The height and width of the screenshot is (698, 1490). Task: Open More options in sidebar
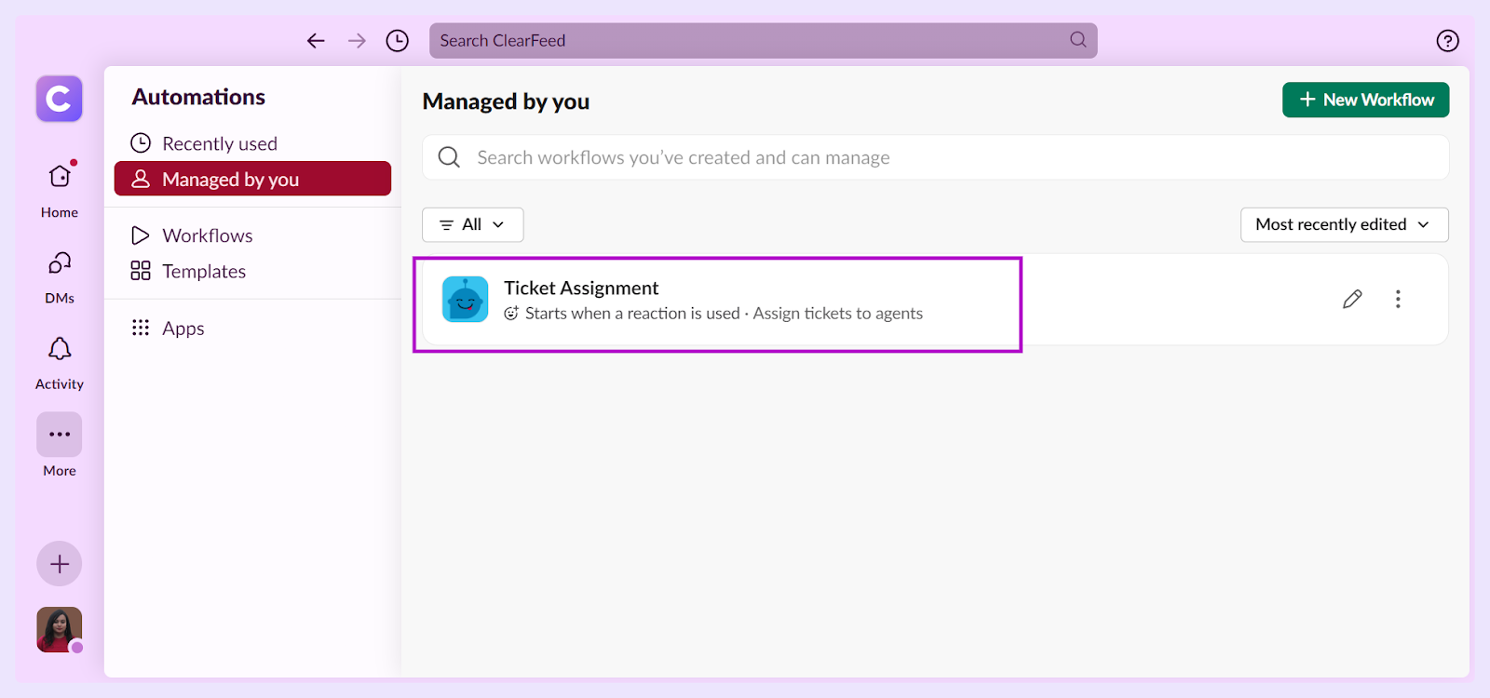point(60,445)
